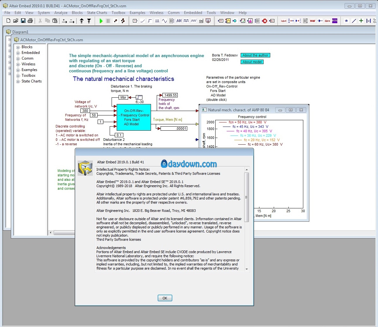378x327 pixels.
Task: Click the about dialog scrollbar thumb
Action: [x=247, y=197]
